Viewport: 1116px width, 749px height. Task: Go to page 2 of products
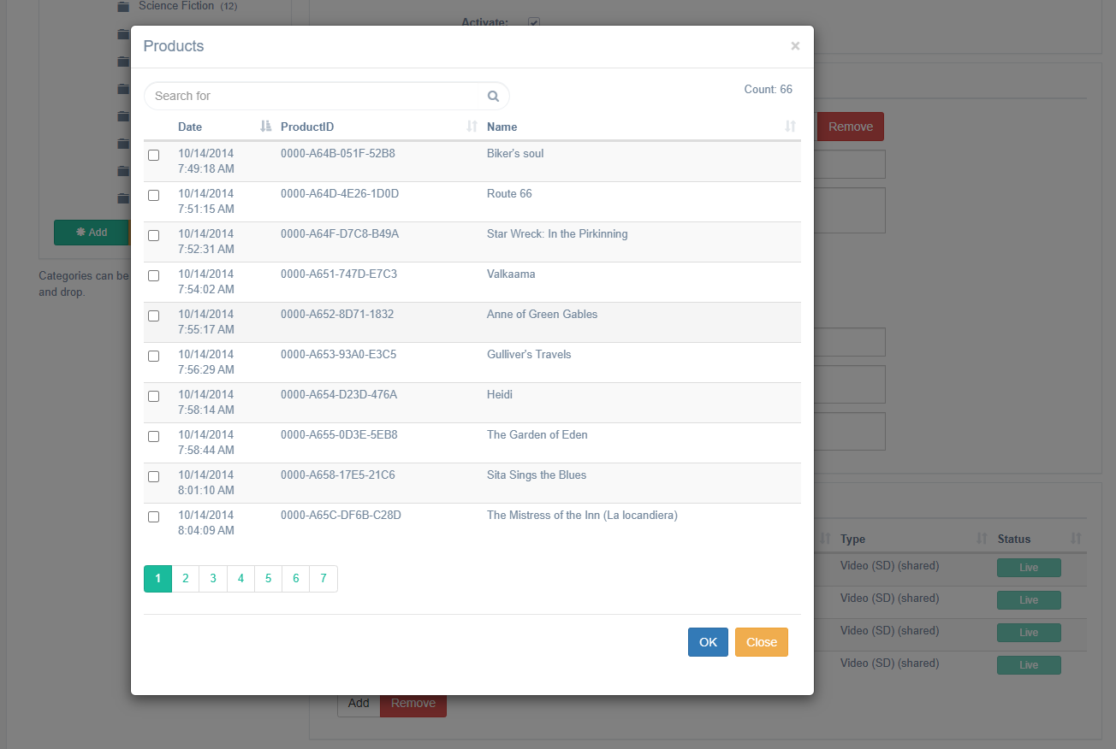[x=185, y=579]
